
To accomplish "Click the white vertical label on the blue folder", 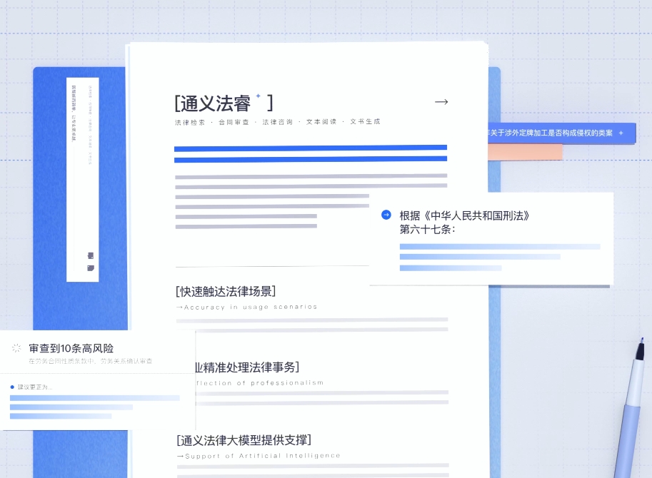I will pos(83,179).
